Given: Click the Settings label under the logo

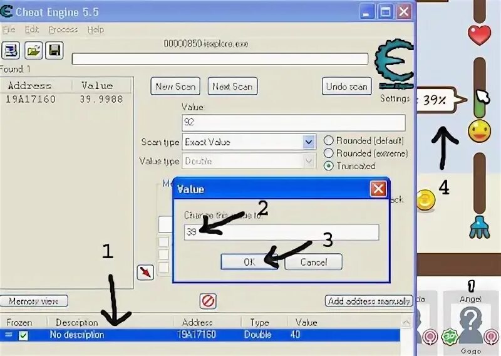Looking at the screenshot, I should (395, 98).
